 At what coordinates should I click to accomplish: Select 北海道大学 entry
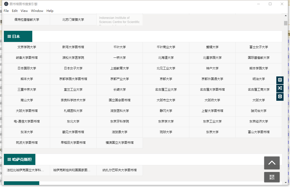click(166, 58)
